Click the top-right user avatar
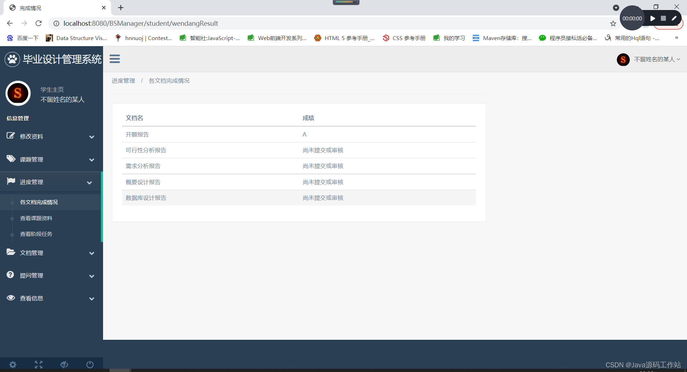The height and width of the screenshot is (372, 687). pos(623,59)
